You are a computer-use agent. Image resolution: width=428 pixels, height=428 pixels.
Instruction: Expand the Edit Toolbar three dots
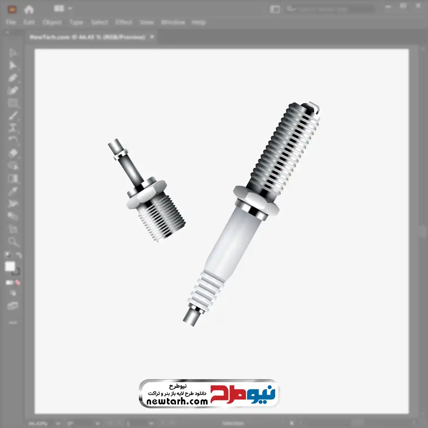13,322
